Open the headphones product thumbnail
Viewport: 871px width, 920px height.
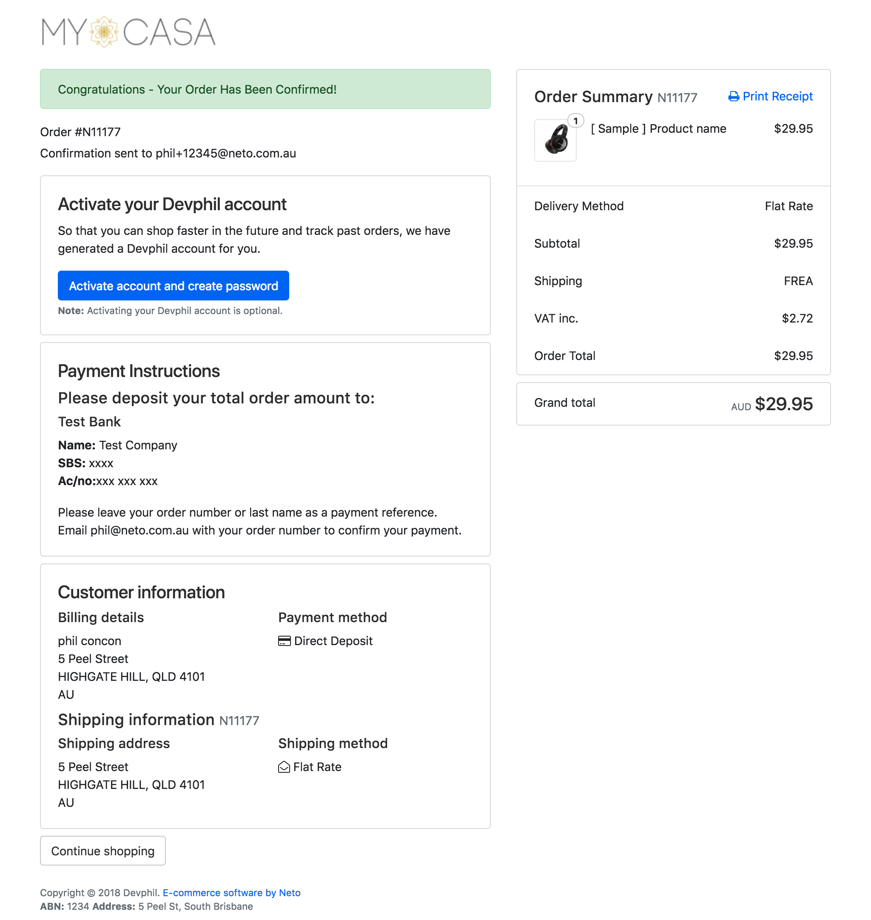(555, 140)
